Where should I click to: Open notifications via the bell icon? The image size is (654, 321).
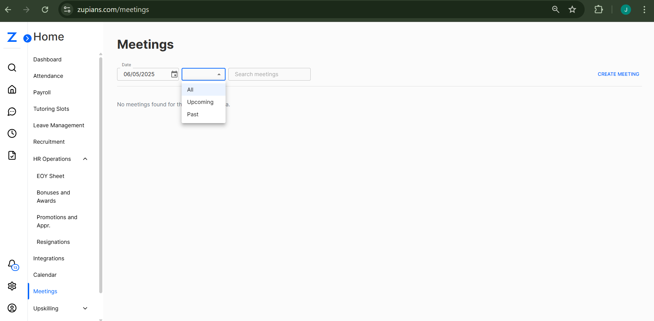(12, 264)
